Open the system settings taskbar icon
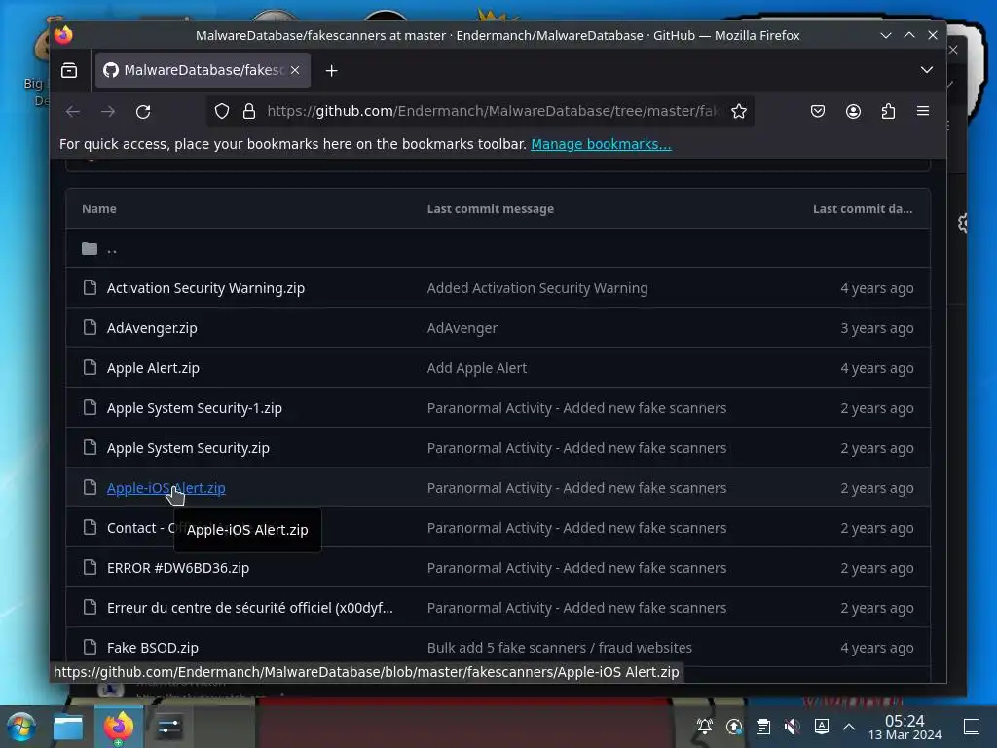Screen dimensions: 997x748 tap(168, 727)
